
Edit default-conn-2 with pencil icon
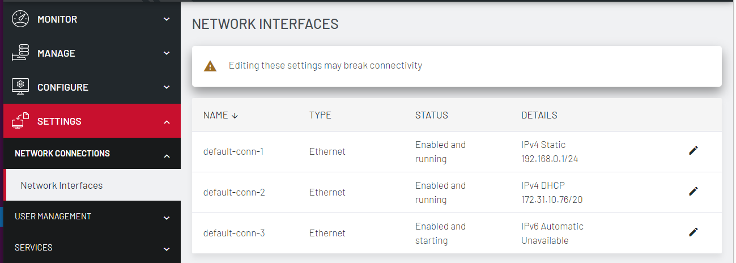pyautogui.click(x=693, y=192)
